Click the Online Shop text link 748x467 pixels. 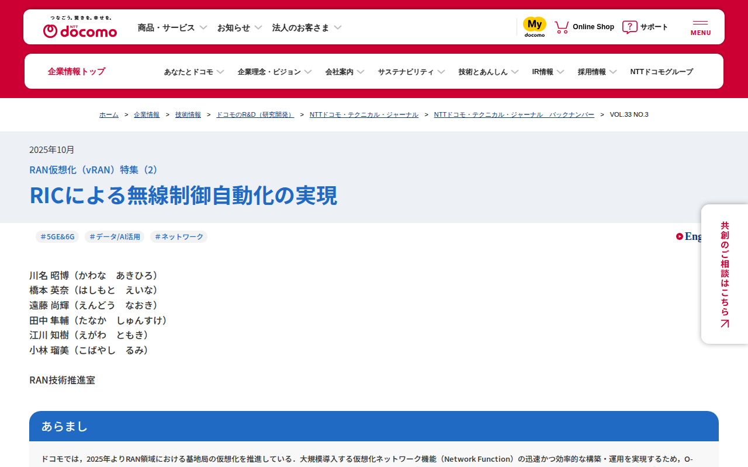(x=593, y=27)
